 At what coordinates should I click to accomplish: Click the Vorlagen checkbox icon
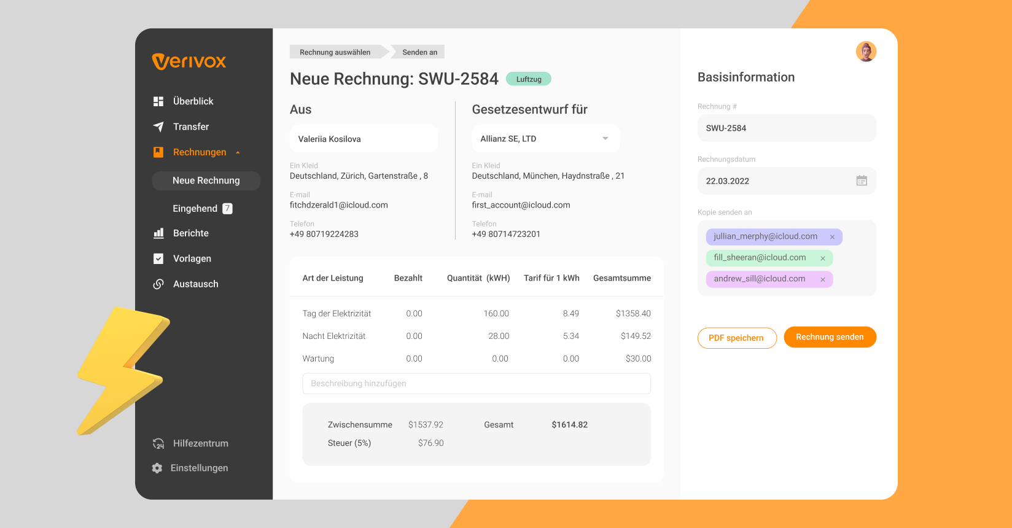[158, 258]
